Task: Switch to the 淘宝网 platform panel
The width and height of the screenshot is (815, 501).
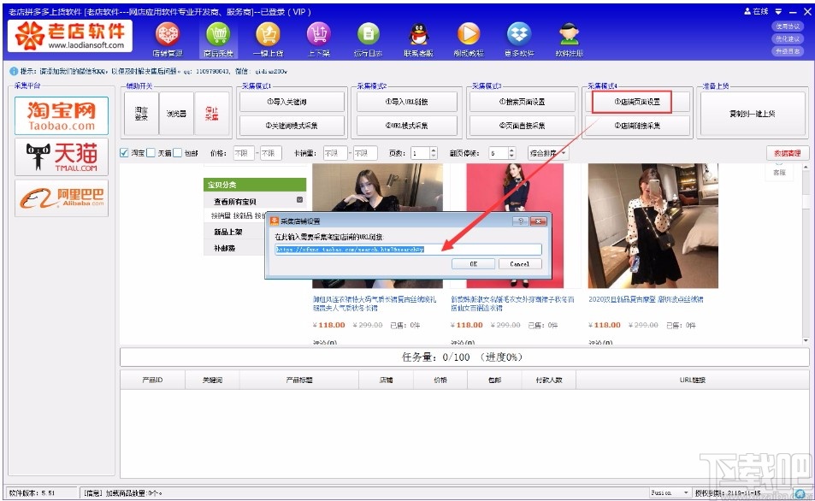Action: click(x=61, y=115)
